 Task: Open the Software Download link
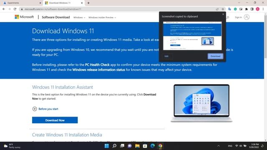coord(55,17)
